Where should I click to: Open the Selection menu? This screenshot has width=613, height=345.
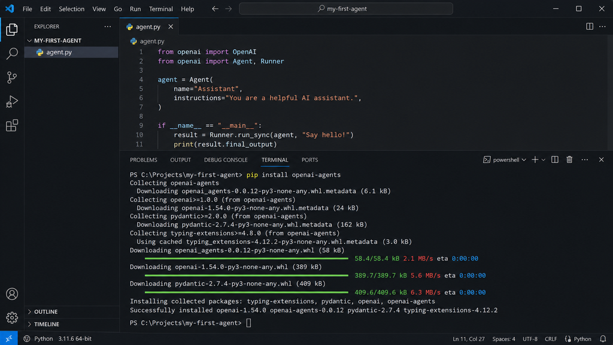coord(72,8)
